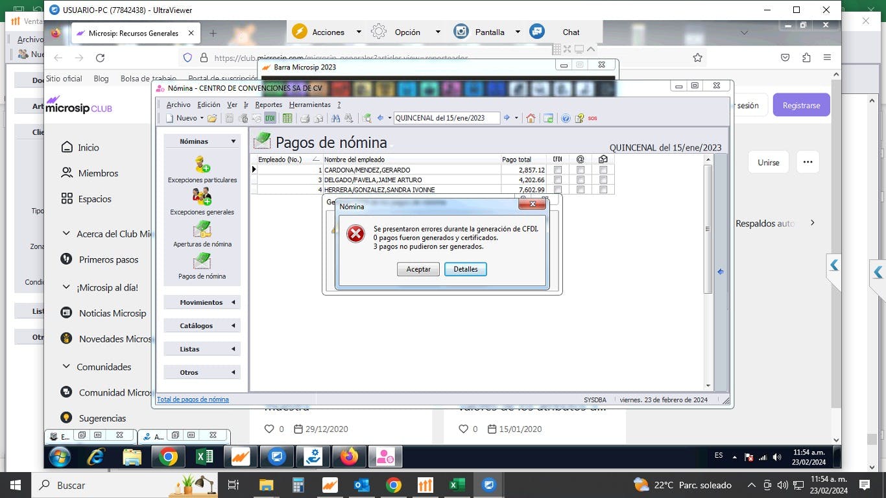The image size is (886, 498).
Task: Click the Detalles button in error dialog
Action: coord(466,269)
